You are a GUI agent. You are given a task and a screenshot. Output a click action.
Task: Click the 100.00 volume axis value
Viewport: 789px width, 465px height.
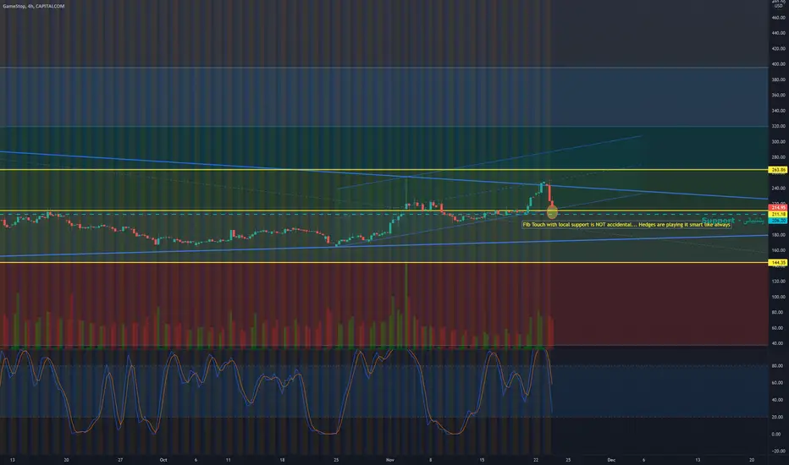[x=778, y=297]
